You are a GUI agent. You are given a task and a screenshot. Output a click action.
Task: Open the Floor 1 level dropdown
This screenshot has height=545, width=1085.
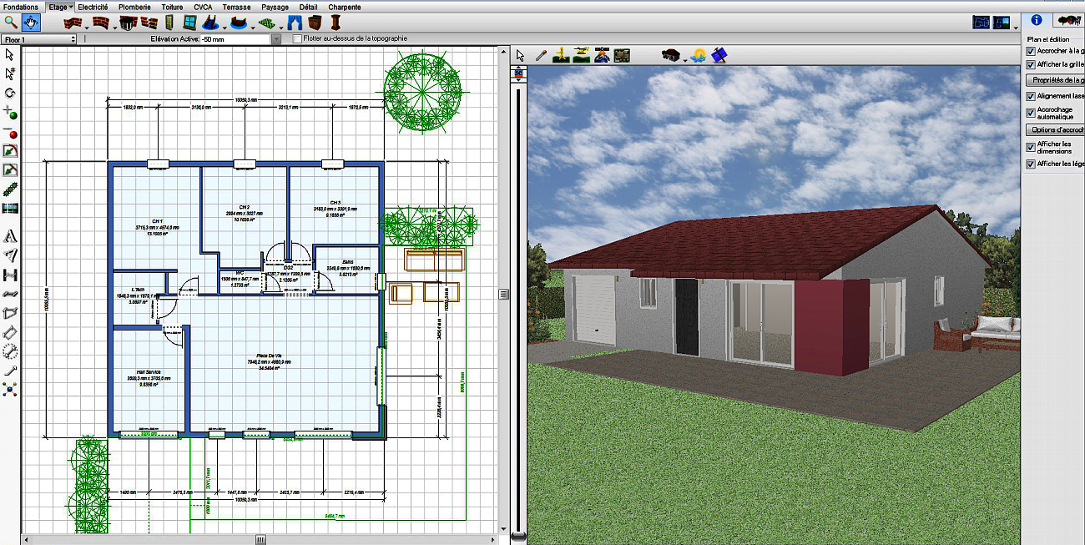click(x=39, y=39)
